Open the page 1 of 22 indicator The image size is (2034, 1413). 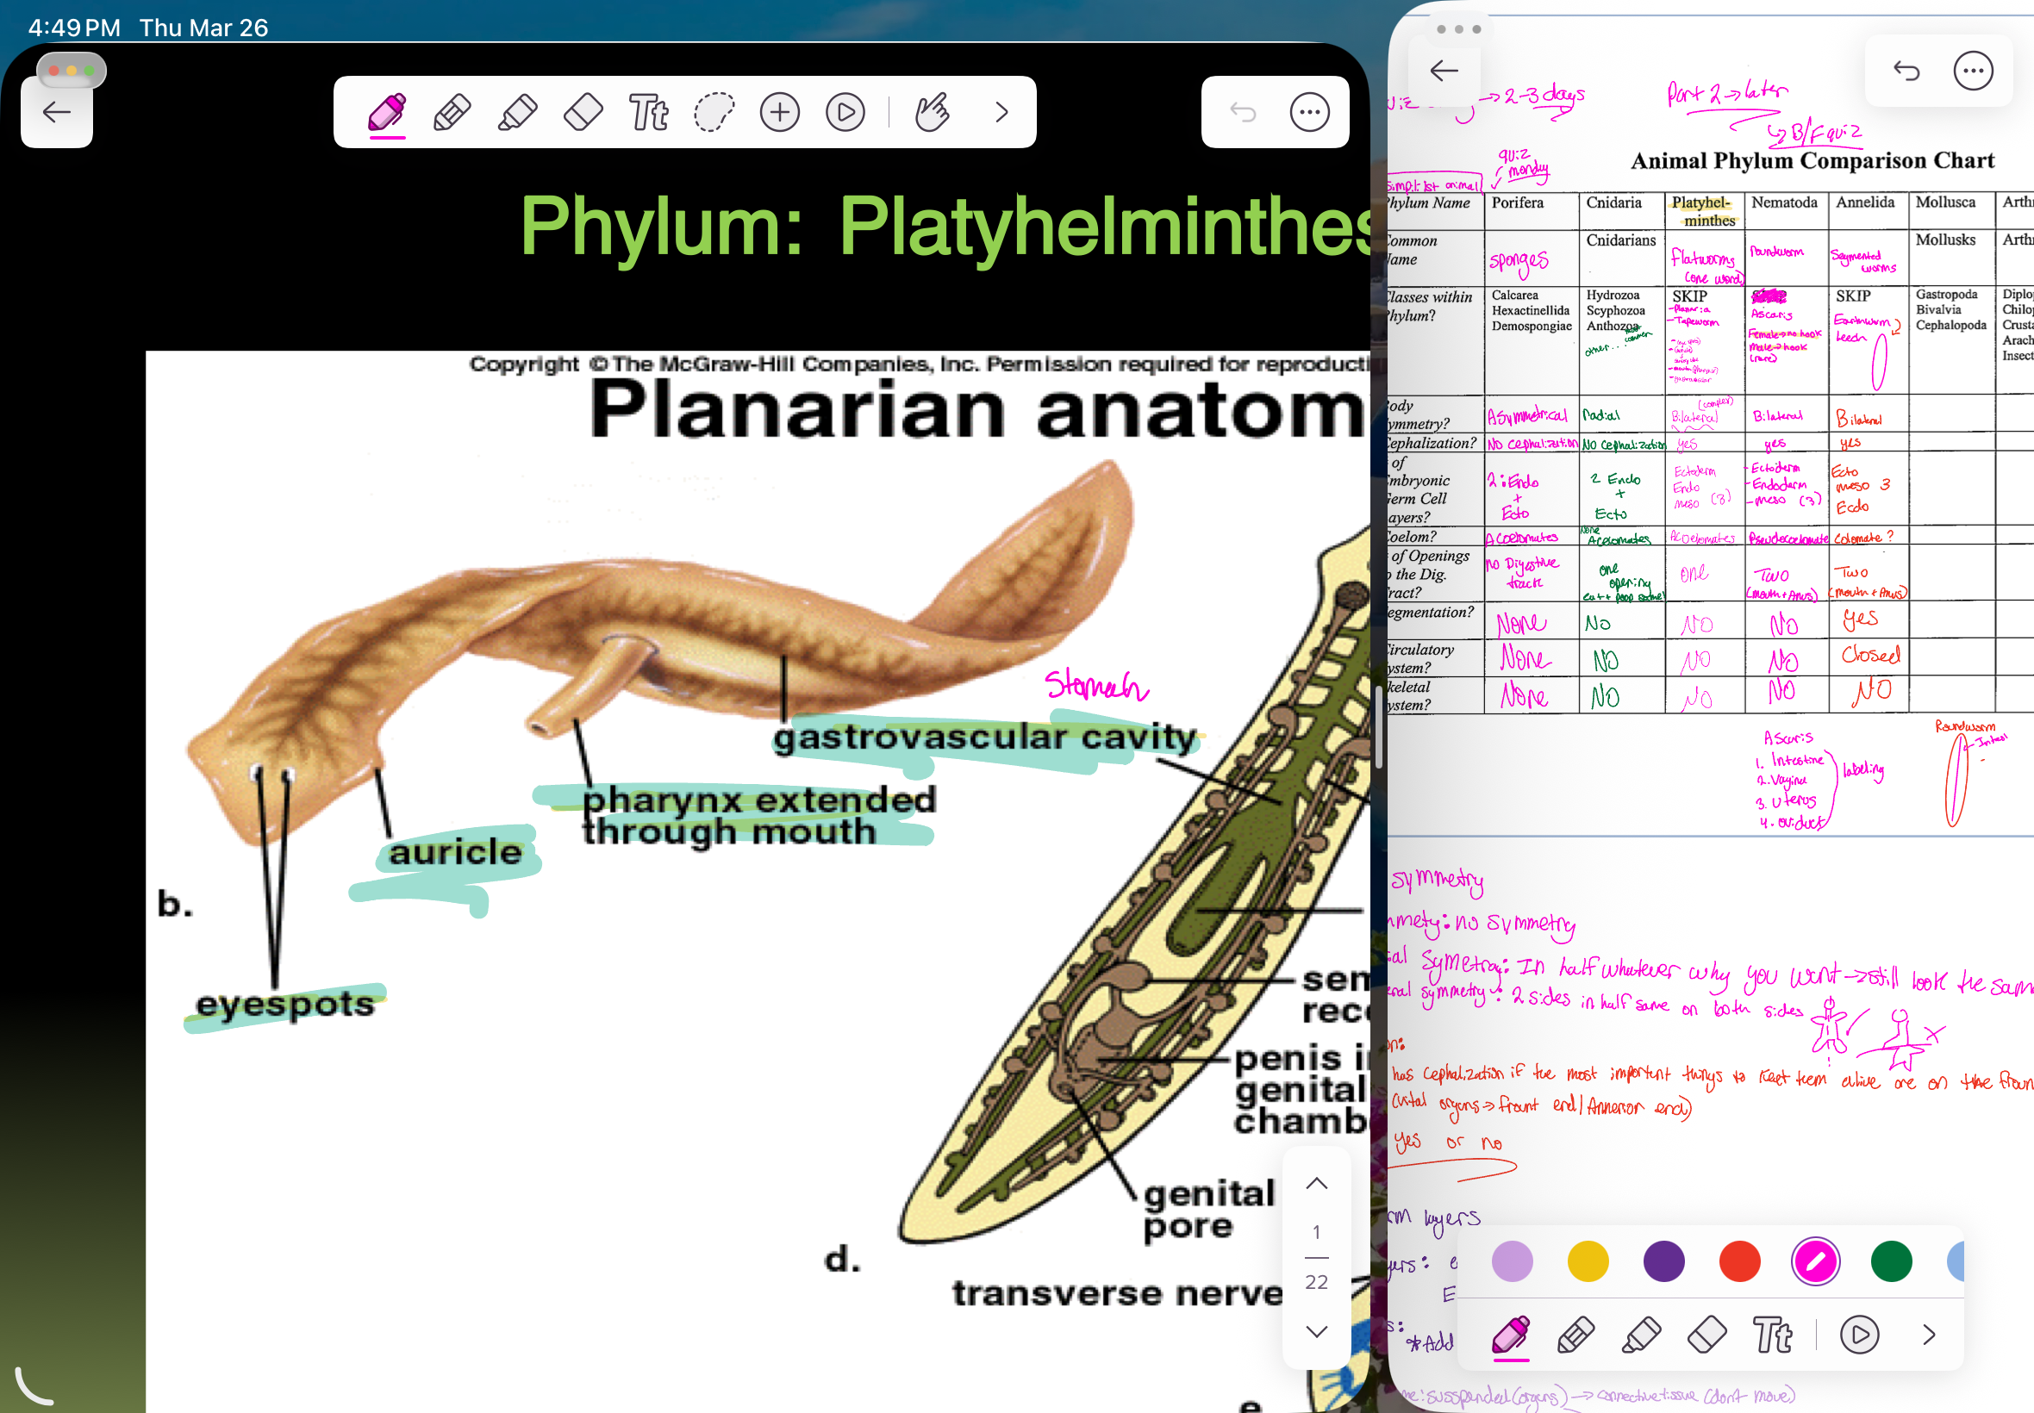[x=1316, y=1255]
